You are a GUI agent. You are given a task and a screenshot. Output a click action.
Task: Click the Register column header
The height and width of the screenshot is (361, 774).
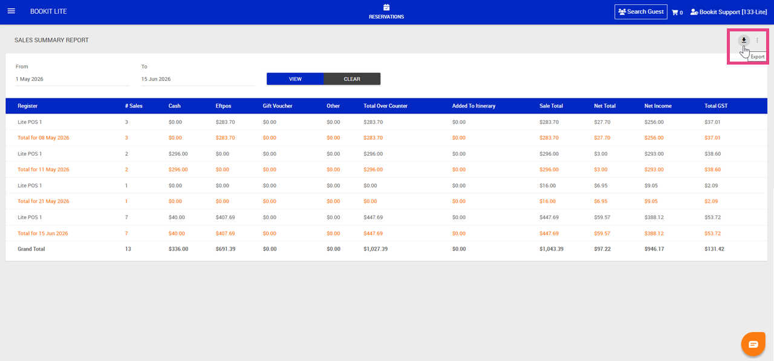[28, 106]
